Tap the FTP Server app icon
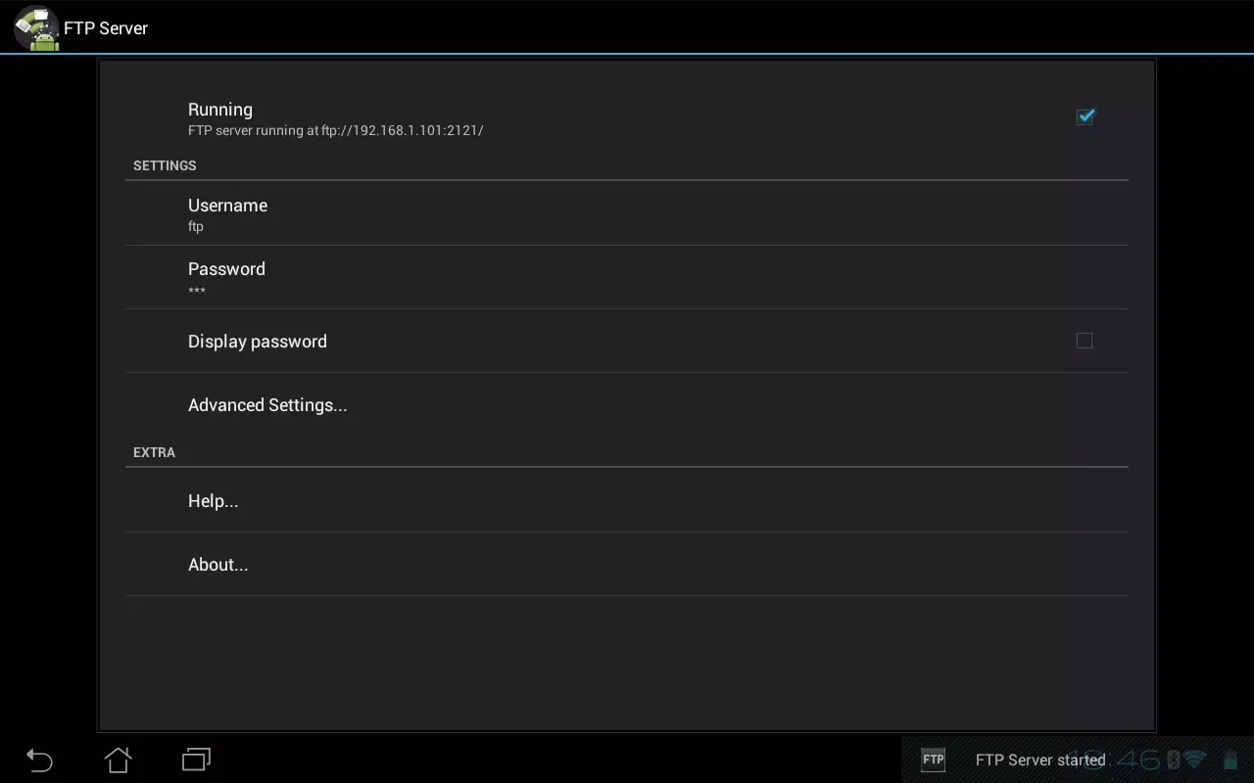The image size is (1254, 783). click(x=36, y=27)
